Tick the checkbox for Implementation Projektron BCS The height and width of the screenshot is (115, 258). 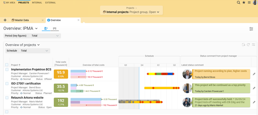[x=7, y=70]
